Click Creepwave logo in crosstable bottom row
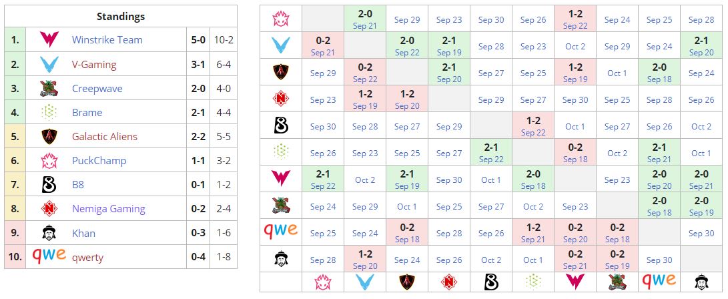 [x=617, y=282]
